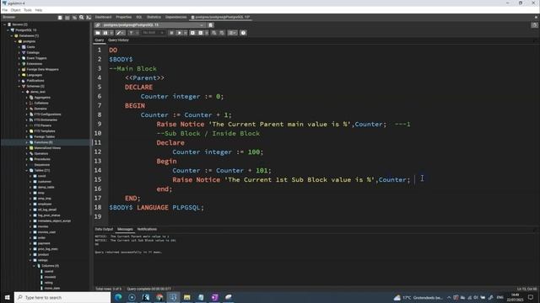Open the PSQL terminal icon in Browser header
540x303 pixels.
point(89,17)
